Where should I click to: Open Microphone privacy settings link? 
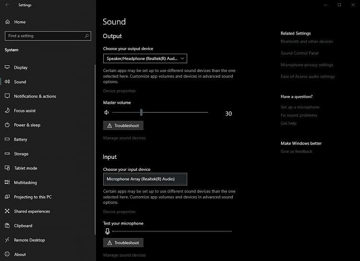pos(307,65)
